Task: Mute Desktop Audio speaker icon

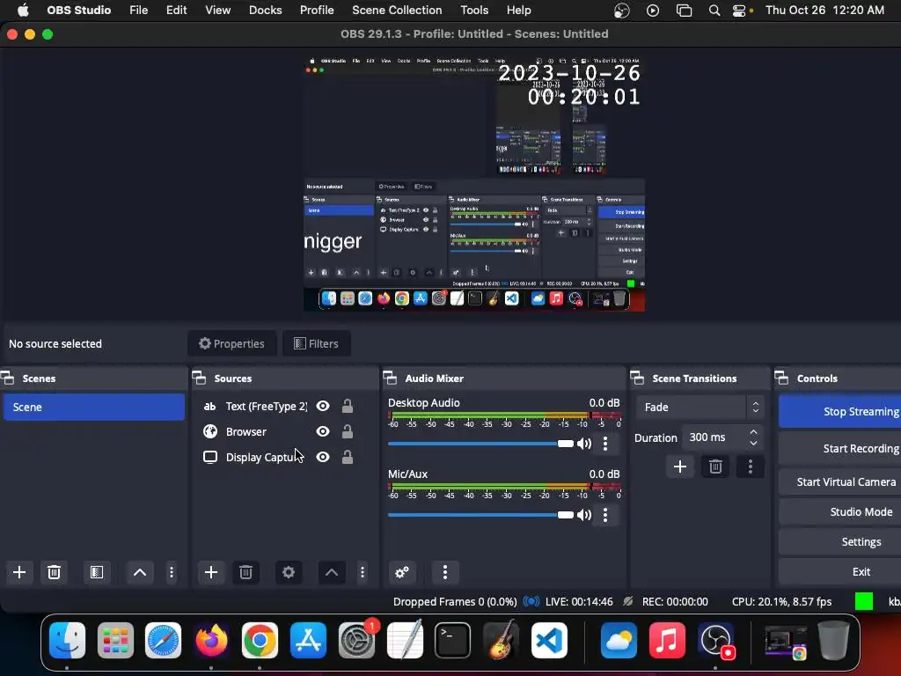Action: pos(584,444)
